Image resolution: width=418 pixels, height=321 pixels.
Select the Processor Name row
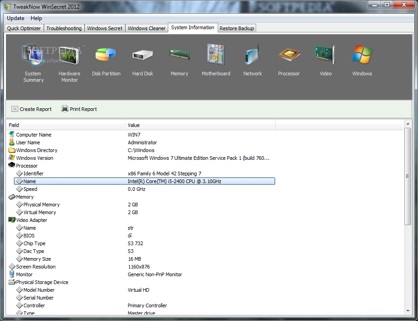point(145,181)
